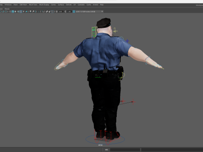Open the Cache menu

[x=89, y=5]
